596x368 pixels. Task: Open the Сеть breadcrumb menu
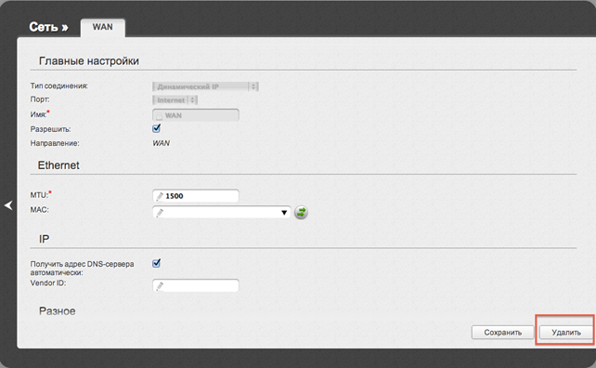48,27
